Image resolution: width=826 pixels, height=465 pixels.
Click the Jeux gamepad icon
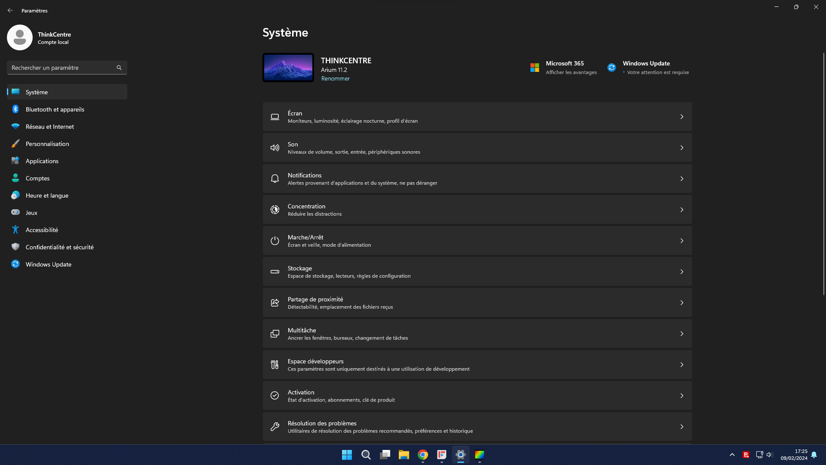[15, 213]
